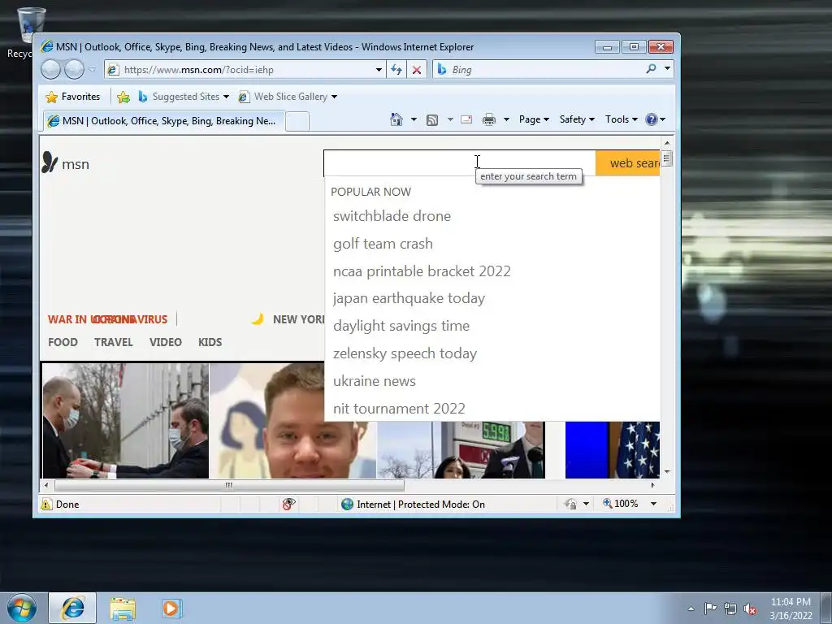Screen dimensions: 832x624
Task: Launch Windows Media Player from taskbar
Action: (x=171, y=609)
